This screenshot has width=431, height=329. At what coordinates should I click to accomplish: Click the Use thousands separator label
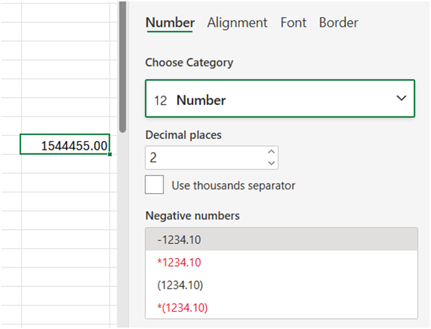[x=234, y=186]
